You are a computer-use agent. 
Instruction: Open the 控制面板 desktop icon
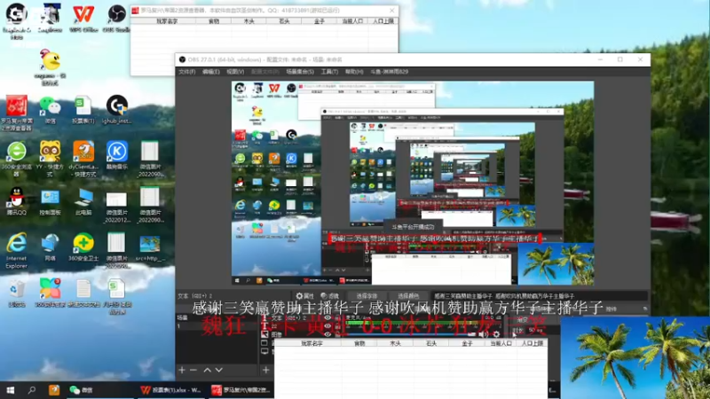tap(50, 201)
